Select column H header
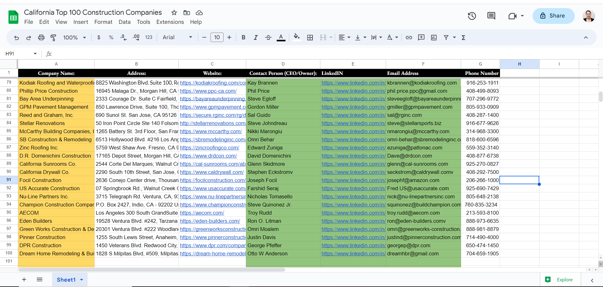Screen dimensions: 603x287 point(519,64)
